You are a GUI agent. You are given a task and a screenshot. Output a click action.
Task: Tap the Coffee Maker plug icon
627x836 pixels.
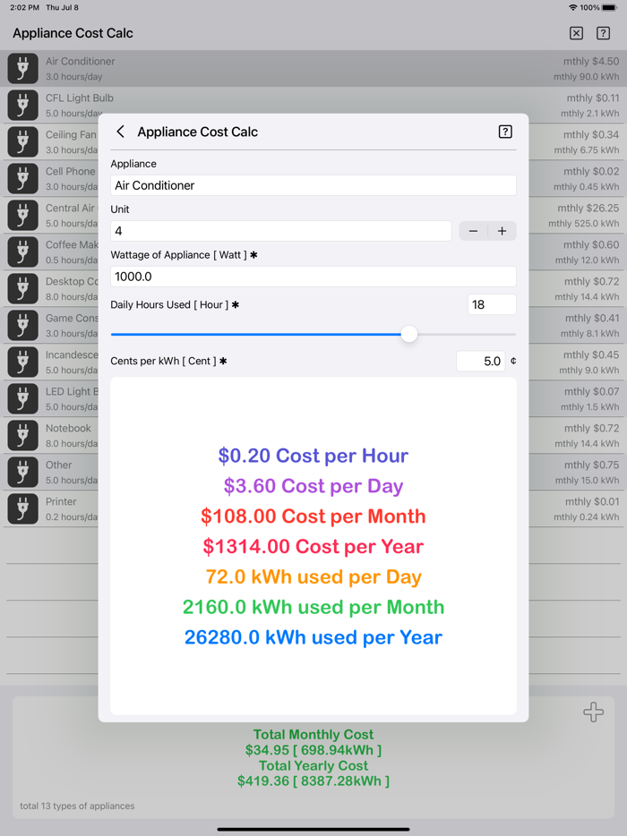click(22, 252)
